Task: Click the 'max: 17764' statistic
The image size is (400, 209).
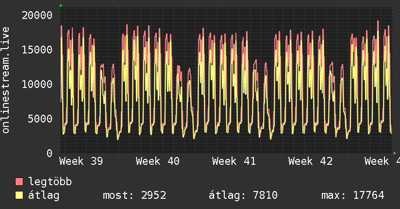Action: pyautogui.click(x=353, y=195)
